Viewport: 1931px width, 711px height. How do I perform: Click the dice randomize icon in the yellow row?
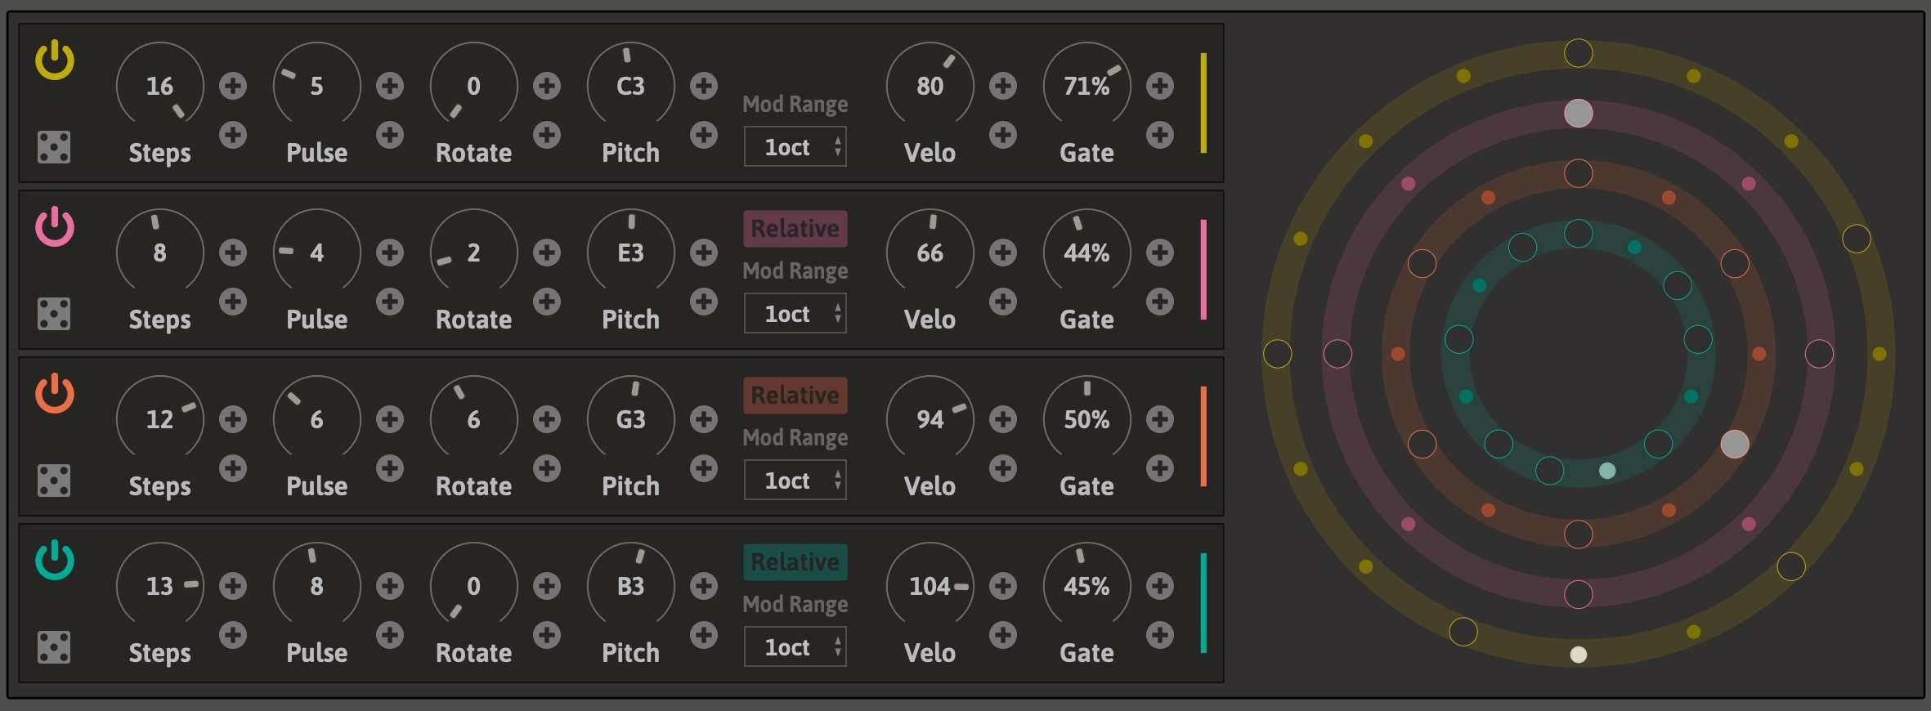point(54,147)
